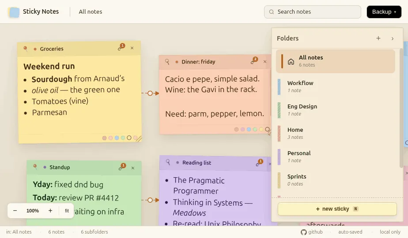Click the connector node between Groceries and Dinner
The width and height of the screenshot is (408, 238).
coord(150,93)
